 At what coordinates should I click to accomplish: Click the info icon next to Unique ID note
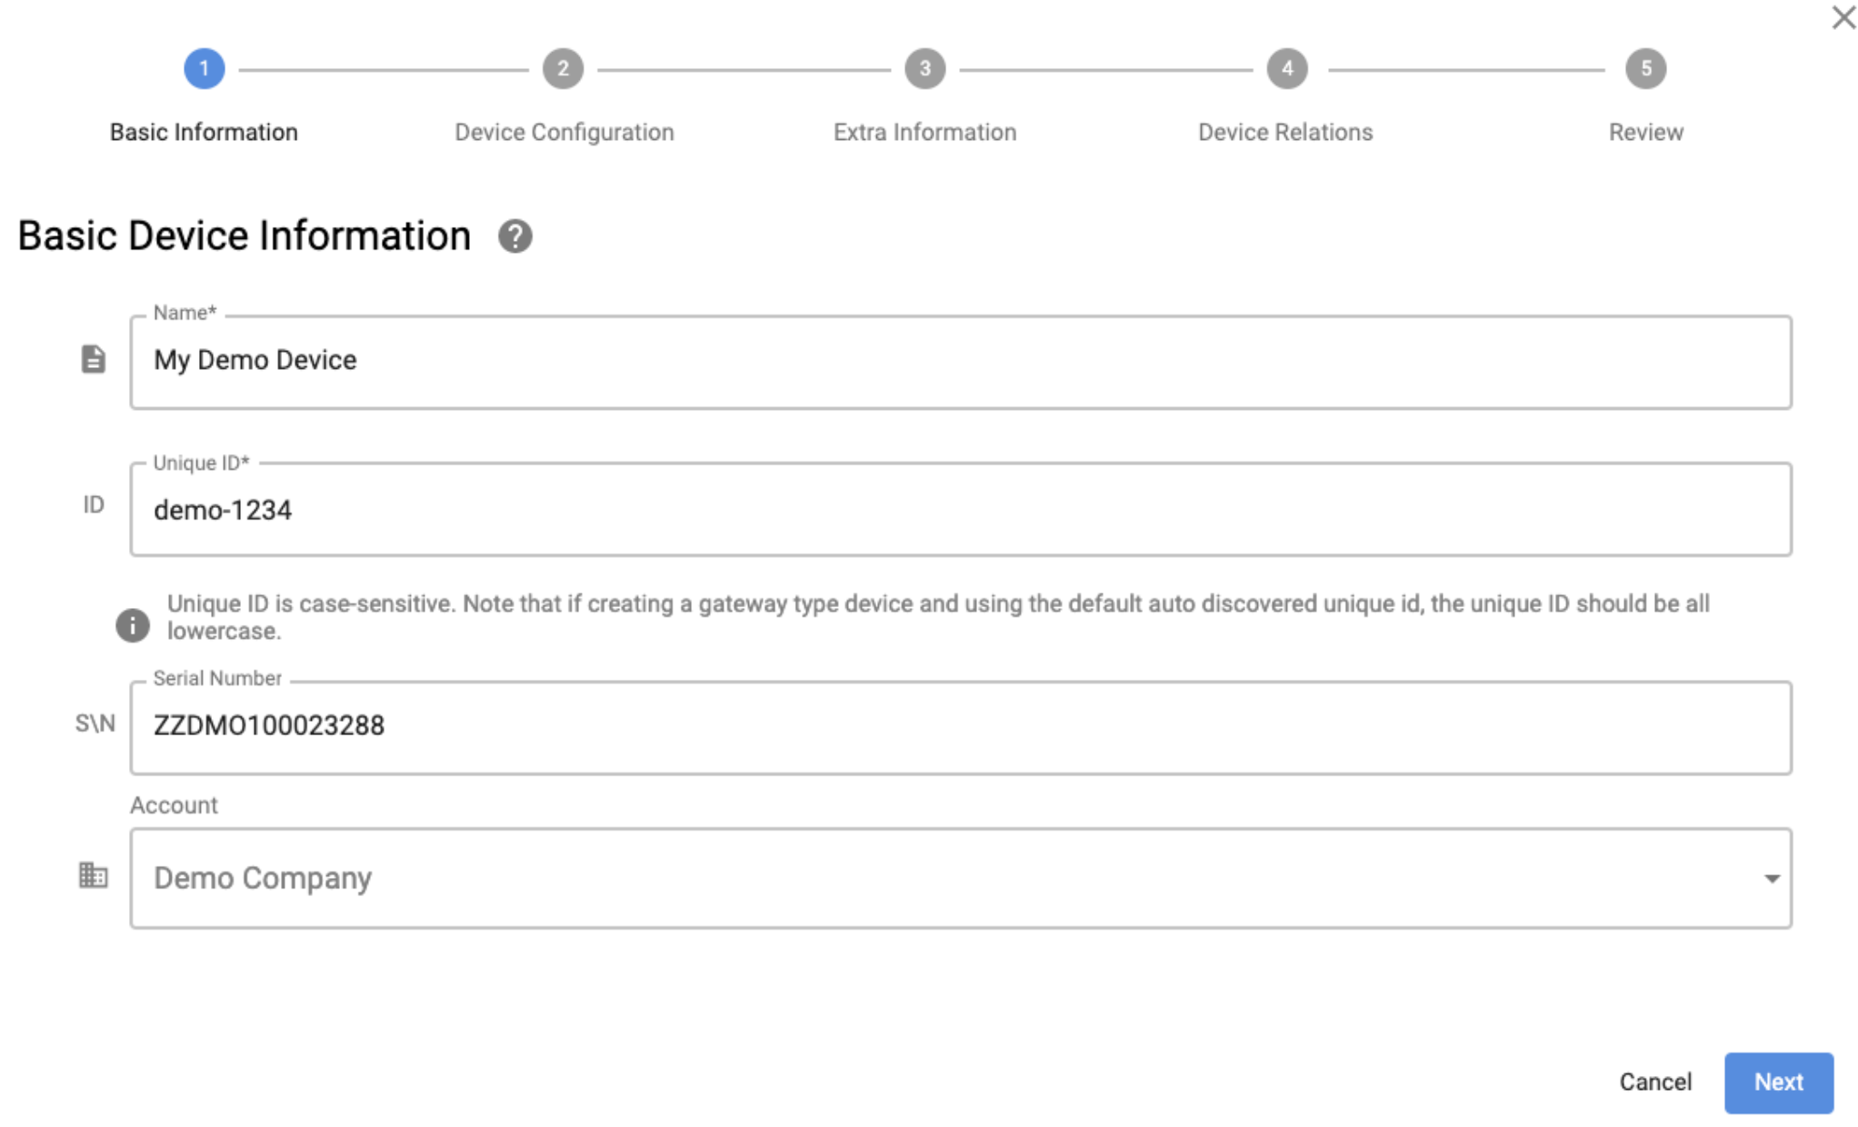point(133,625)
